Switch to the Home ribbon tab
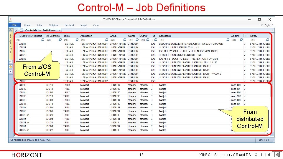Image resolution: width=283 pixels, height=159 pixels. [x=27, y=25]
